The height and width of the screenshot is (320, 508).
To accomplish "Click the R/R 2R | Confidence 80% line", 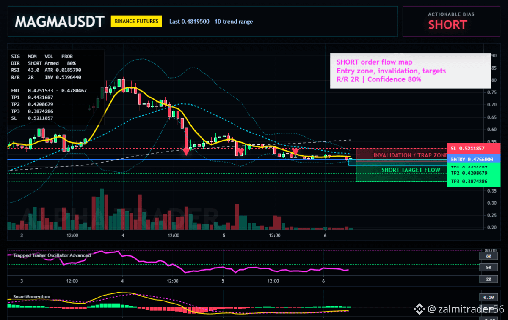I will [x=378, y=79].
